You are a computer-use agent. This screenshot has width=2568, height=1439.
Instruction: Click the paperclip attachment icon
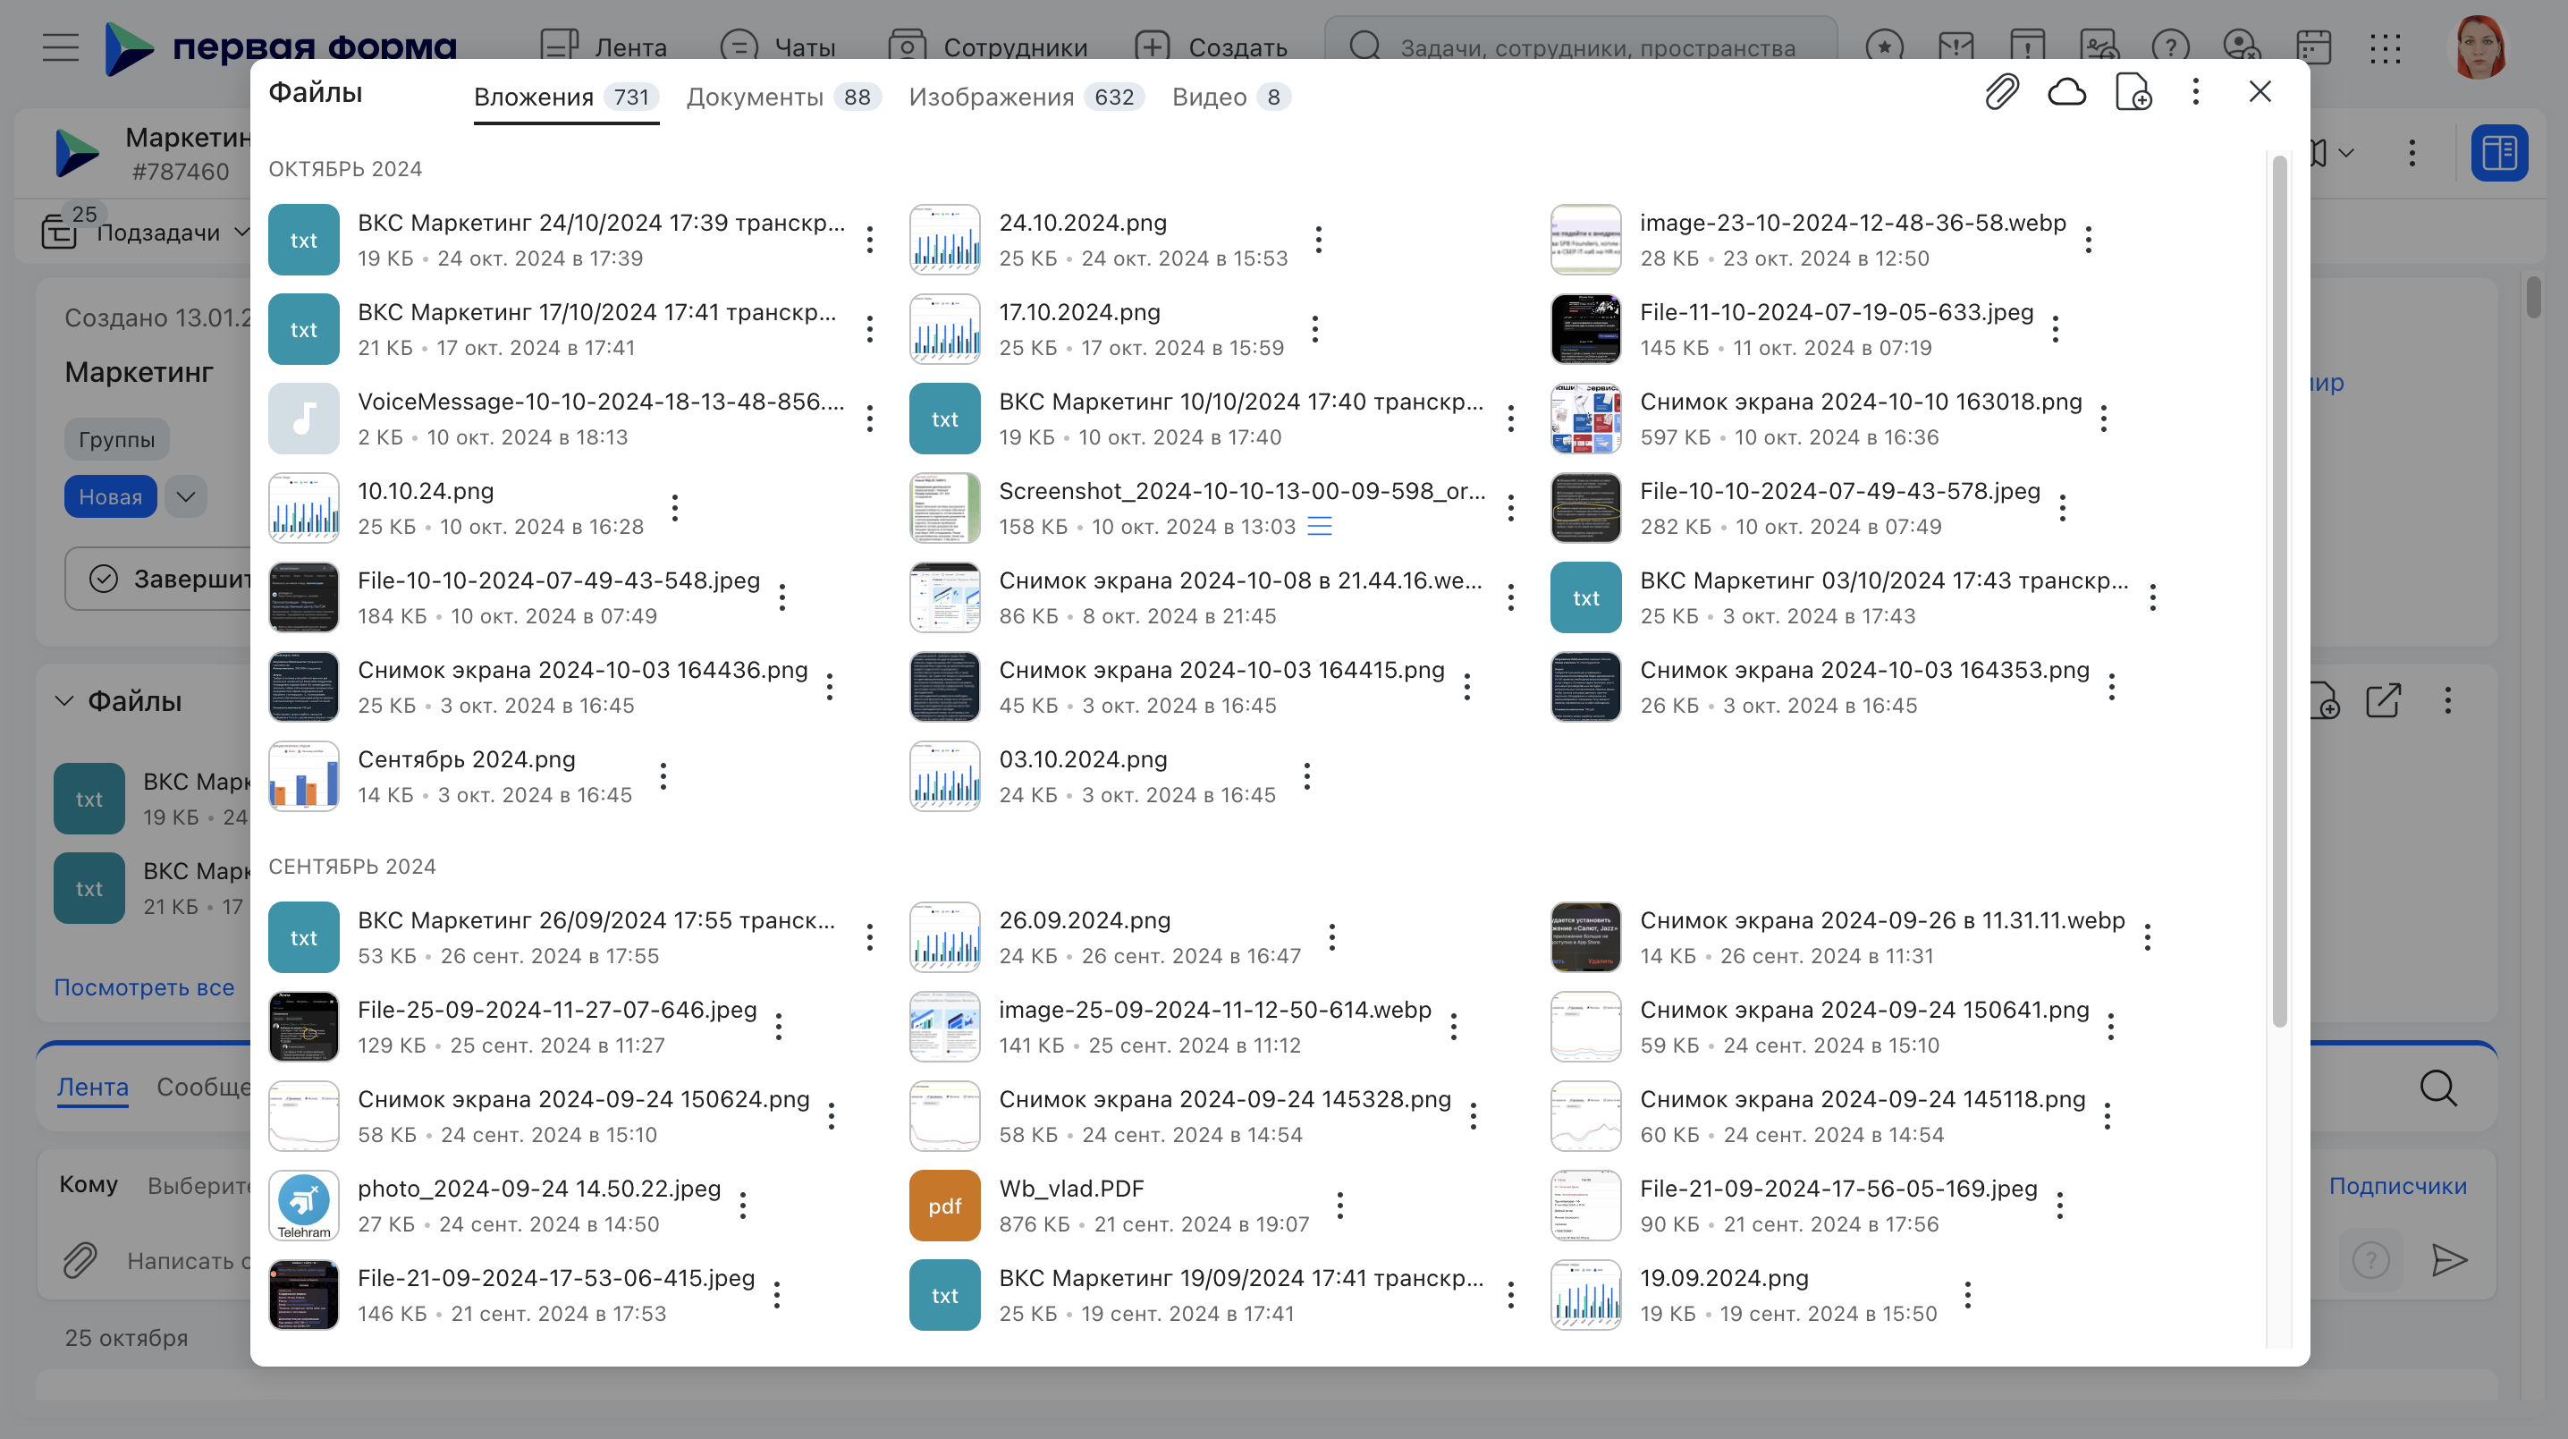[x=2000, y=94]
